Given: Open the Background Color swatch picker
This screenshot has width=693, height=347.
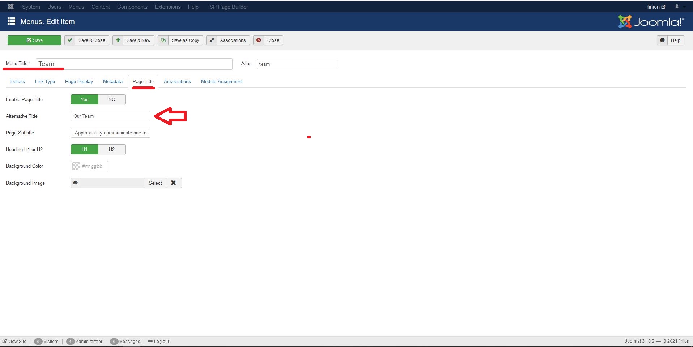Looking at the screenshot, I should (76, 166).
